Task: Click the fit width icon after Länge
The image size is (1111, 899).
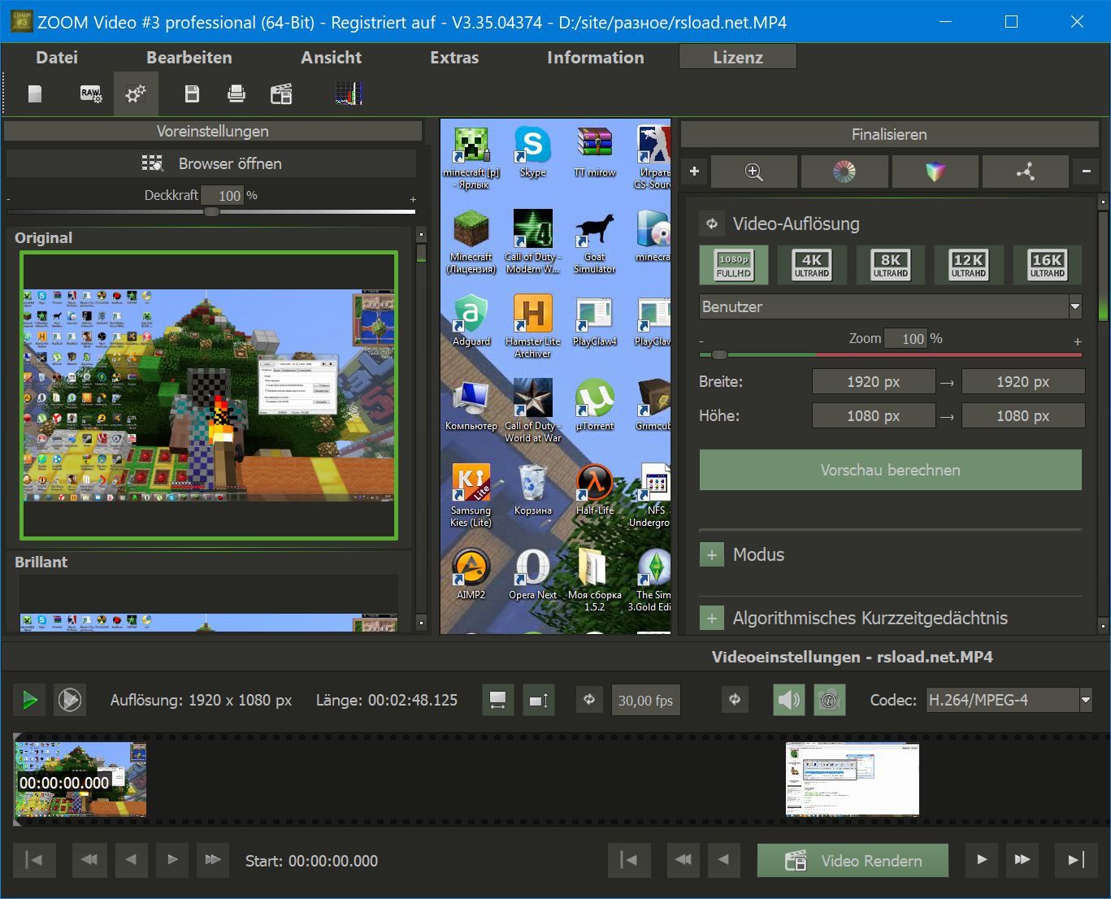Action: (x=498, y=700)
